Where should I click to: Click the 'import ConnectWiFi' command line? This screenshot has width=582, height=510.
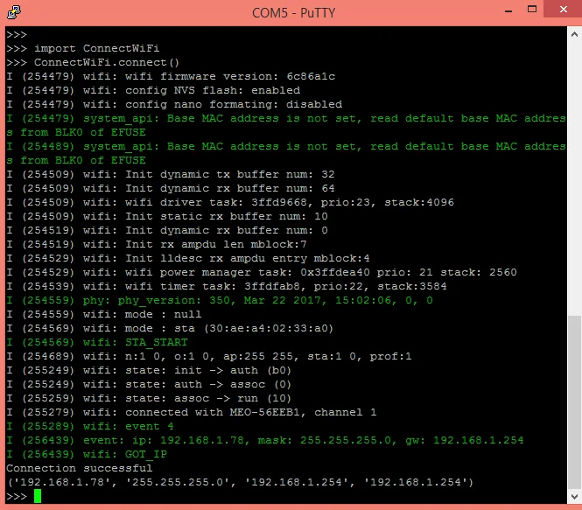[x=83, y=49]
